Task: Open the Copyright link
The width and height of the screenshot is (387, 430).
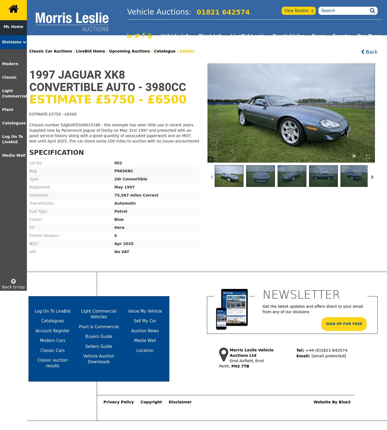Action: [151, 402]
